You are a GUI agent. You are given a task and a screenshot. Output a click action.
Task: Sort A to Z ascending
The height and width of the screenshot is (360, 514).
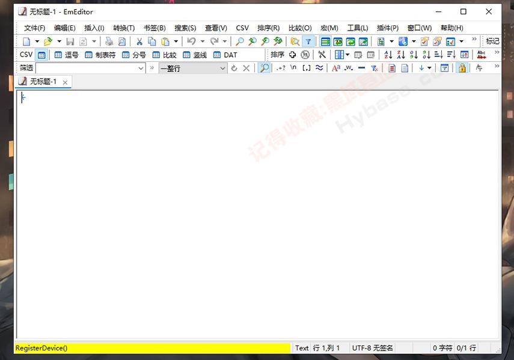388,55
